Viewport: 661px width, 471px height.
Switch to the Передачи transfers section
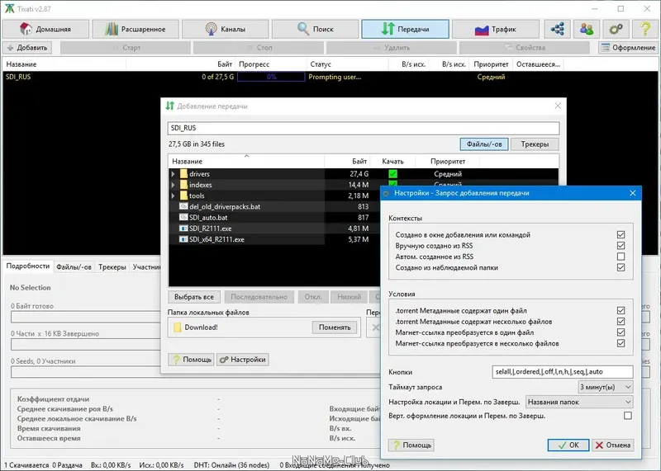[x=405, y=29]
